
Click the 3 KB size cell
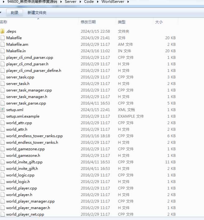171,77
